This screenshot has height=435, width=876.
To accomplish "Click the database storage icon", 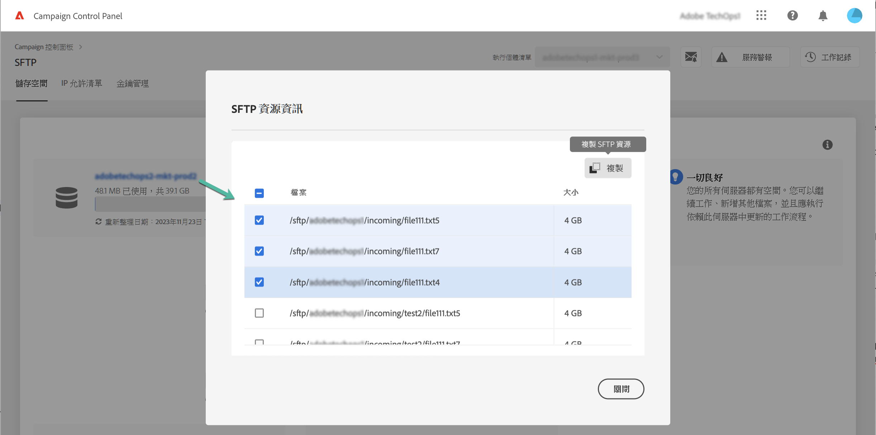I will coord(67,197).
